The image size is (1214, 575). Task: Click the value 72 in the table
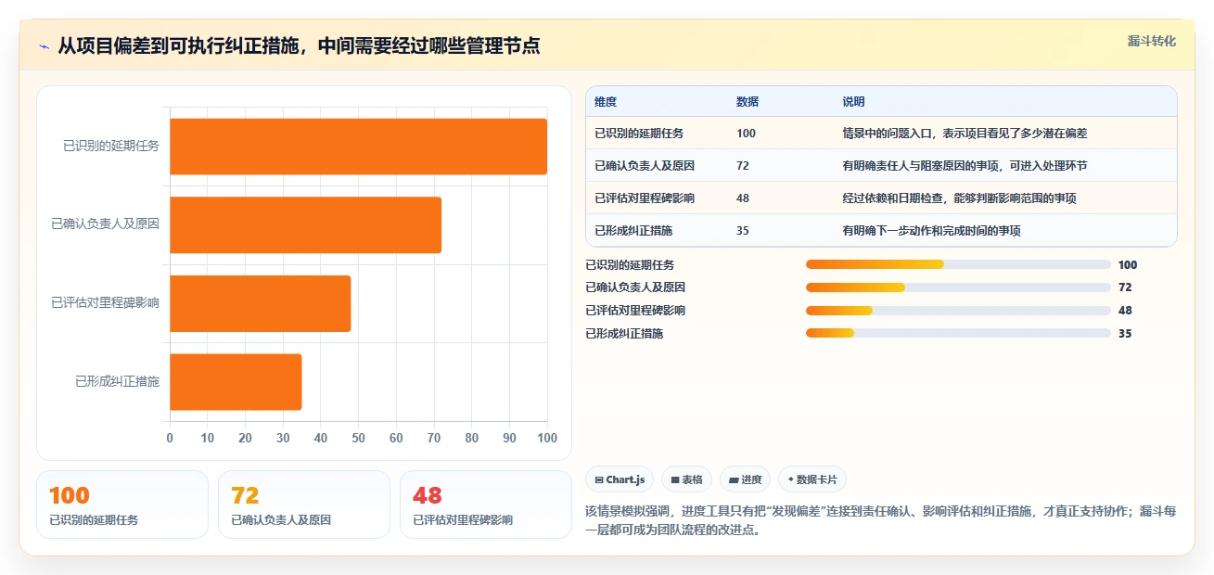point(743,166)
